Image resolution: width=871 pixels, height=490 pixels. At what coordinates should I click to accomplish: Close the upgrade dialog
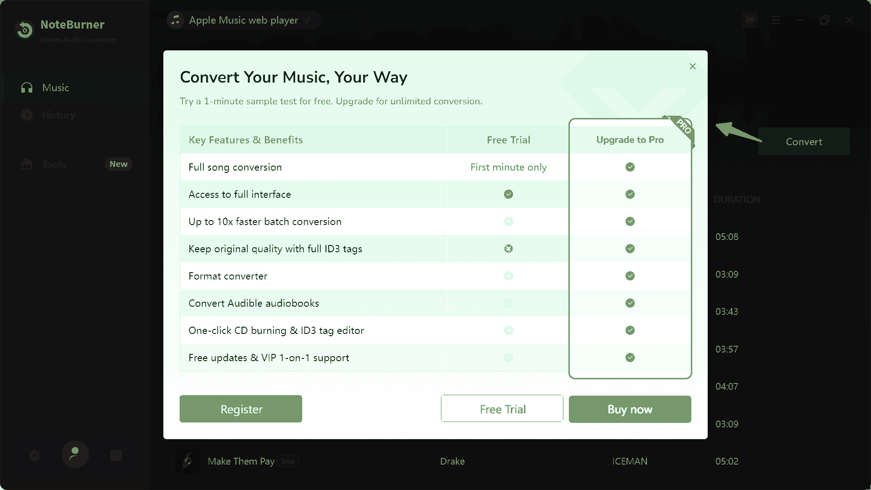[x=692, y=66]
